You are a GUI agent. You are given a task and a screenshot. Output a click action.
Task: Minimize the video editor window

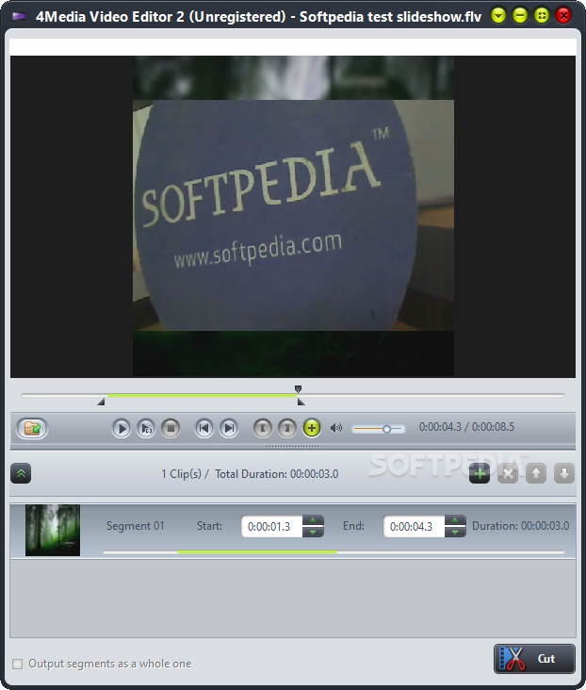520,16
